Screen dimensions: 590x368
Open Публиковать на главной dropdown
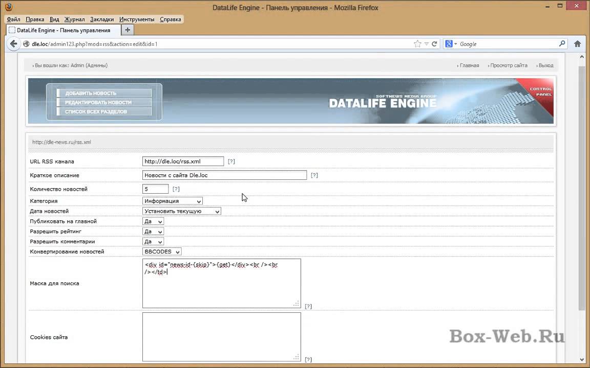pyautogui.click(x=153, y=221)
